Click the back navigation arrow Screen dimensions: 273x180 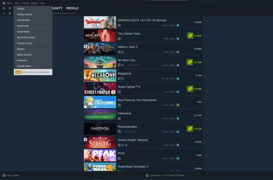pyautogui.click(x=4, y=8)
